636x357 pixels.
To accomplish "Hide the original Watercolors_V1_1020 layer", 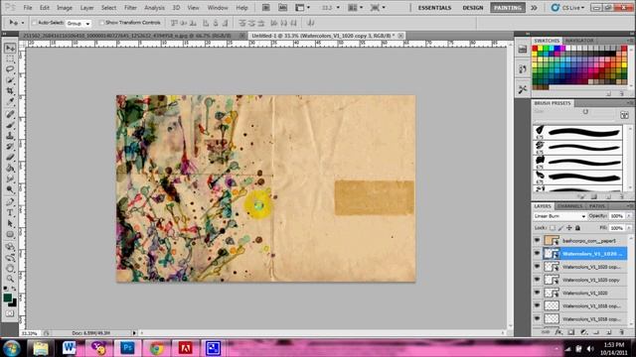I will tap(537, 293).
